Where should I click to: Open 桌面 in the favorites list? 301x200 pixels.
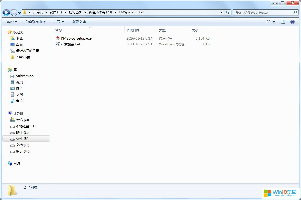pos(19,44)
